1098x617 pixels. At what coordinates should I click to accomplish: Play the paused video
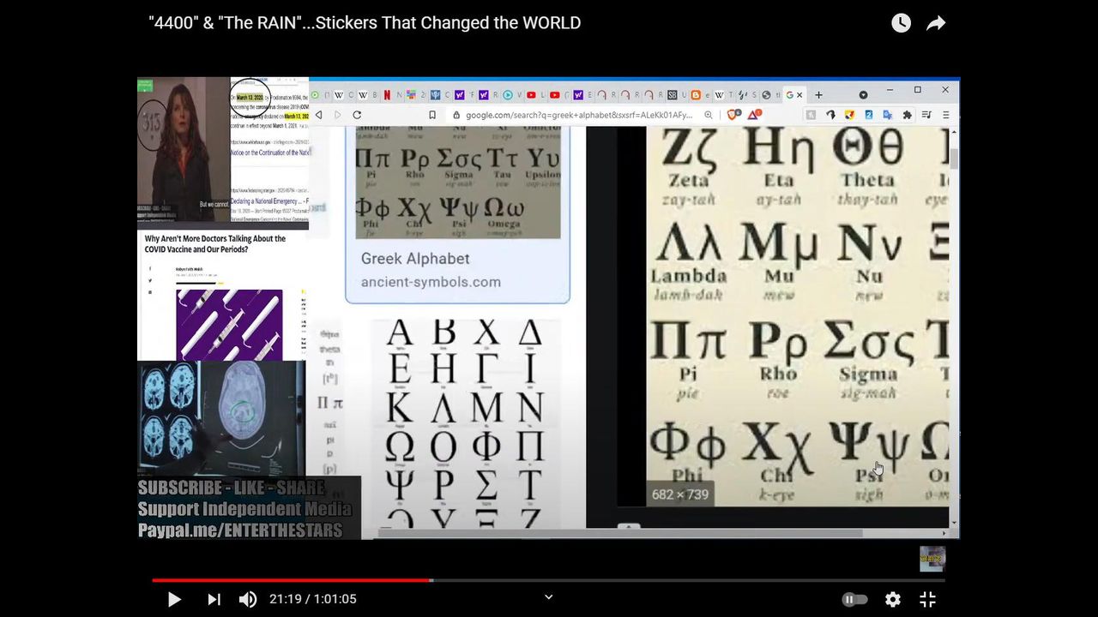pos(174,599)
